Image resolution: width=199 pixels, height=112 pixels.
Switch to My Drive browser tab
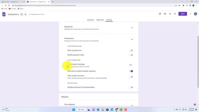click(x=13, y=2)
